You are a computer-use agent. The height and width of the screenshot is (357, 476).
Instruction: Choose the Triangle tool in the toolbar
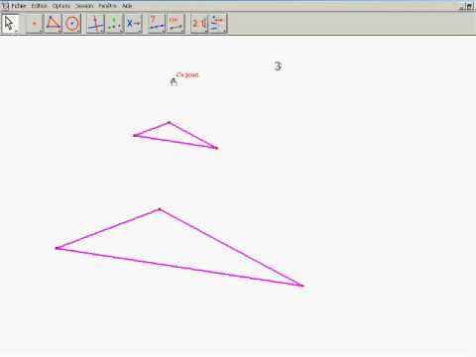coord(54,24)
